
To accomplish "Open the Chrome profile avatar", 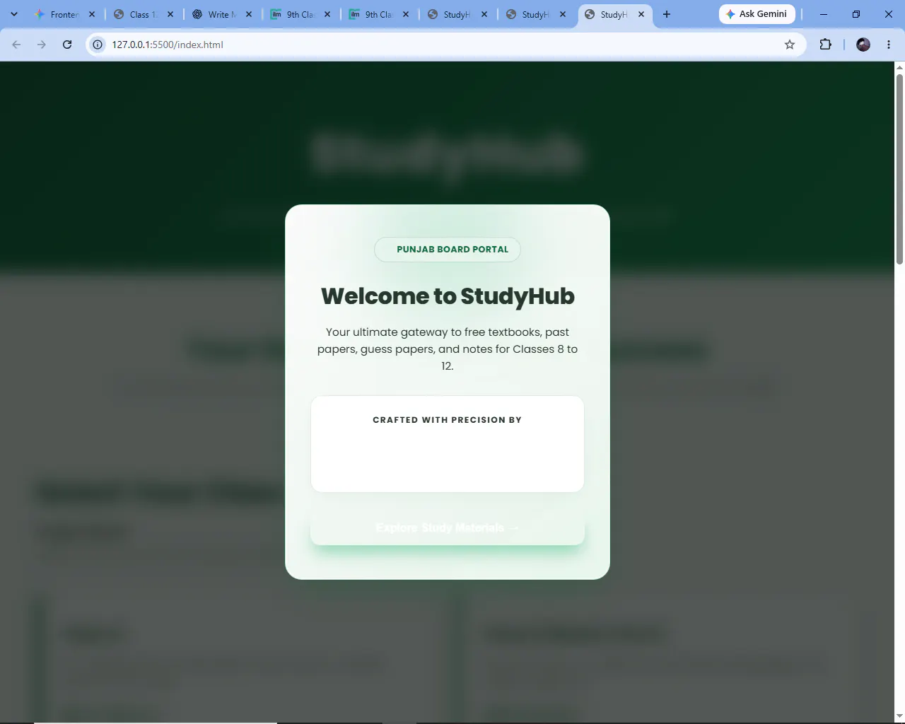I will tap(863, 45).
